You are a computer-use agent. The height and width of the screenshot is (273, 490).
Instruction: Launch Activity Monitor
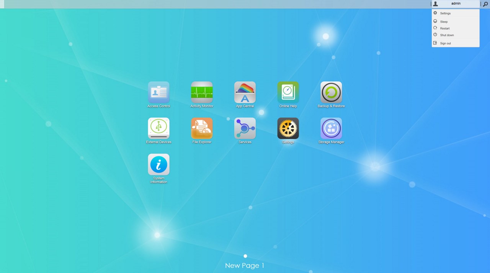(202, 92)
